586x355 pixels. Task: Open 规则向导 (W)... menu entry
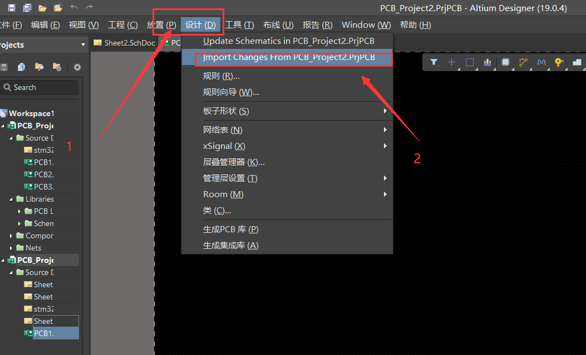tap(287, 92)
